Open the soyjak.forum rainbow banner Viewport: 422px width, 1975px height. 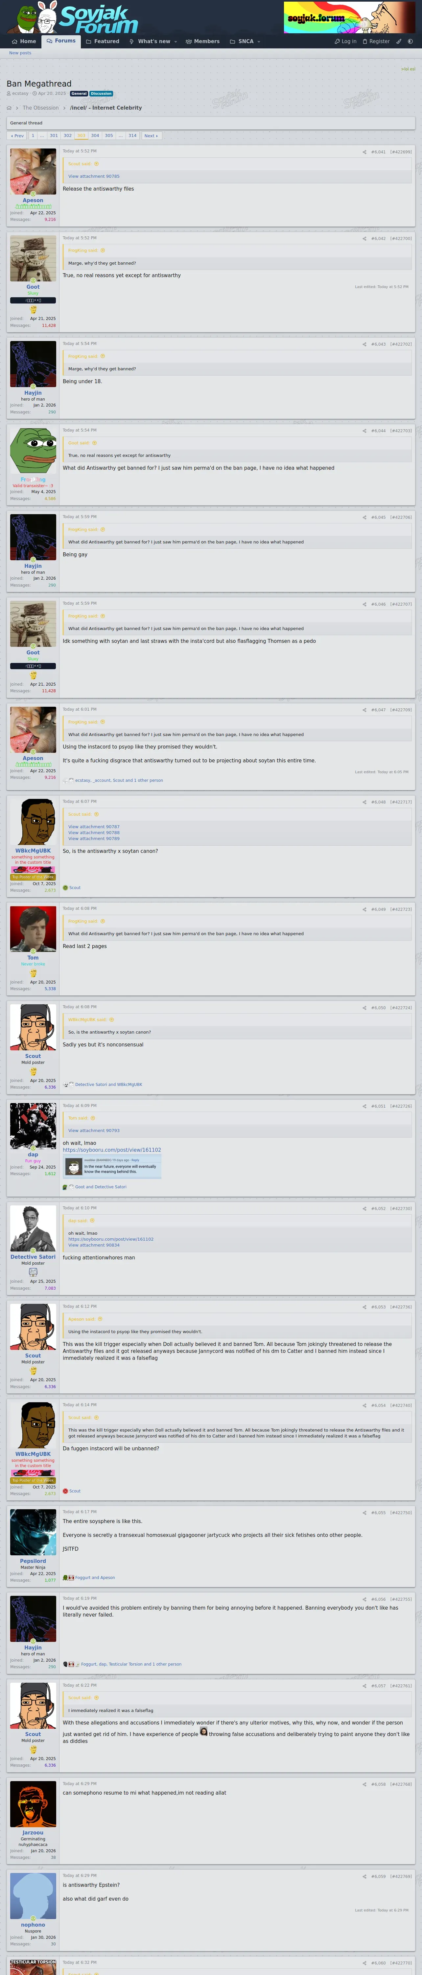point(350,17)
